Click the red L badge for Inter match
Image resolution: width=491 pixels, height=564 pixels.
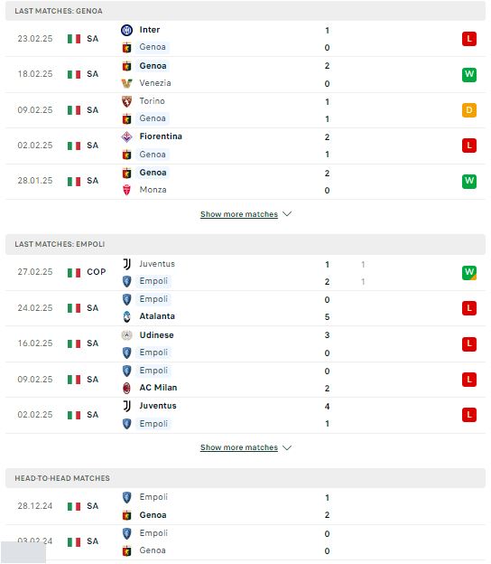(x=469, y=39)
